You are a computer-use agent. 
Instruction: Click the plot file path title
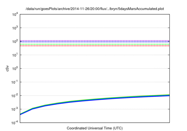click(x=95, y=9)
